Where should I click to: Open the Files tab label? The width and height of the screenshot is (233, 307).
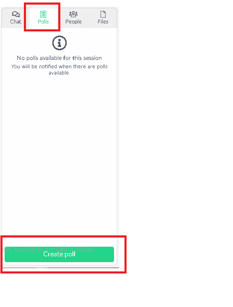[103, 21]
